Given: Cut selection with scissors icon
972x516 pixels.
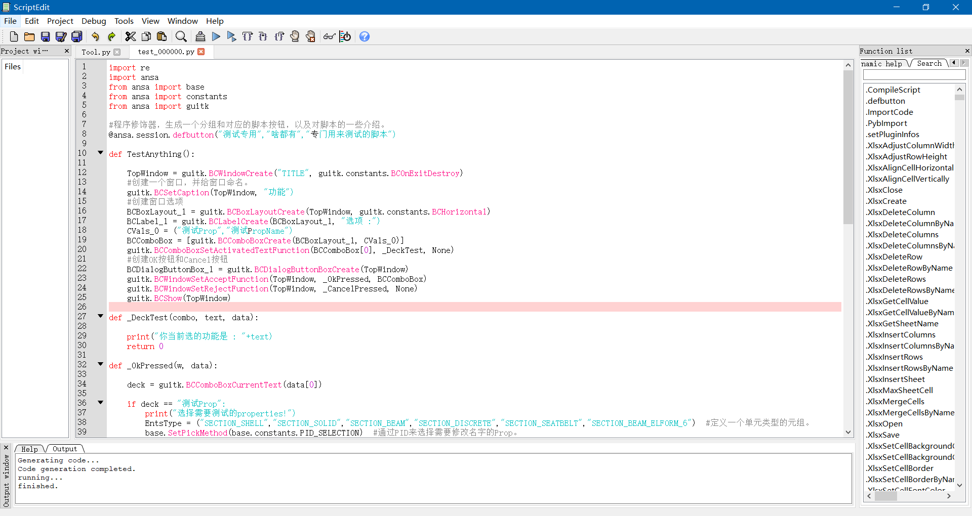Looking at the screenshot, I should click(x=131, y=36).
